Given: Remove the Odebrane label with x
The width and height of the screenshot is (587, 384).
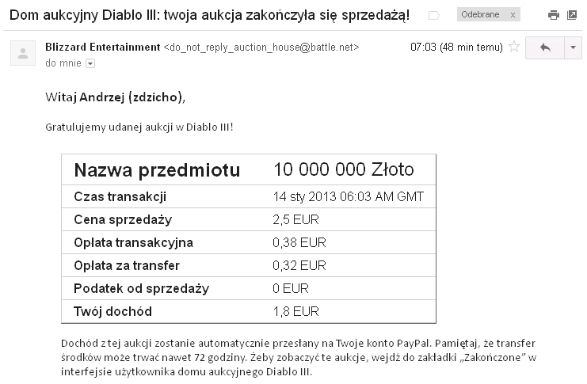Looking at the screenshot, I should coord(513,15).
